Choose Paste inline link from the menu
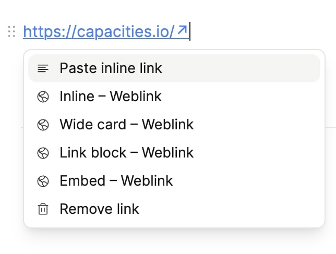Screen dimensions: 336x254 111,68
